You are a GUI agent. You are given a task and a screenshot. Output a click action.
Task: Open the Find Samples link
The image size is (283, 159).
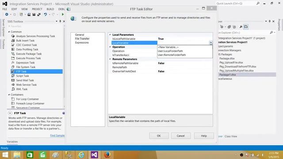(x=57, y=136)
